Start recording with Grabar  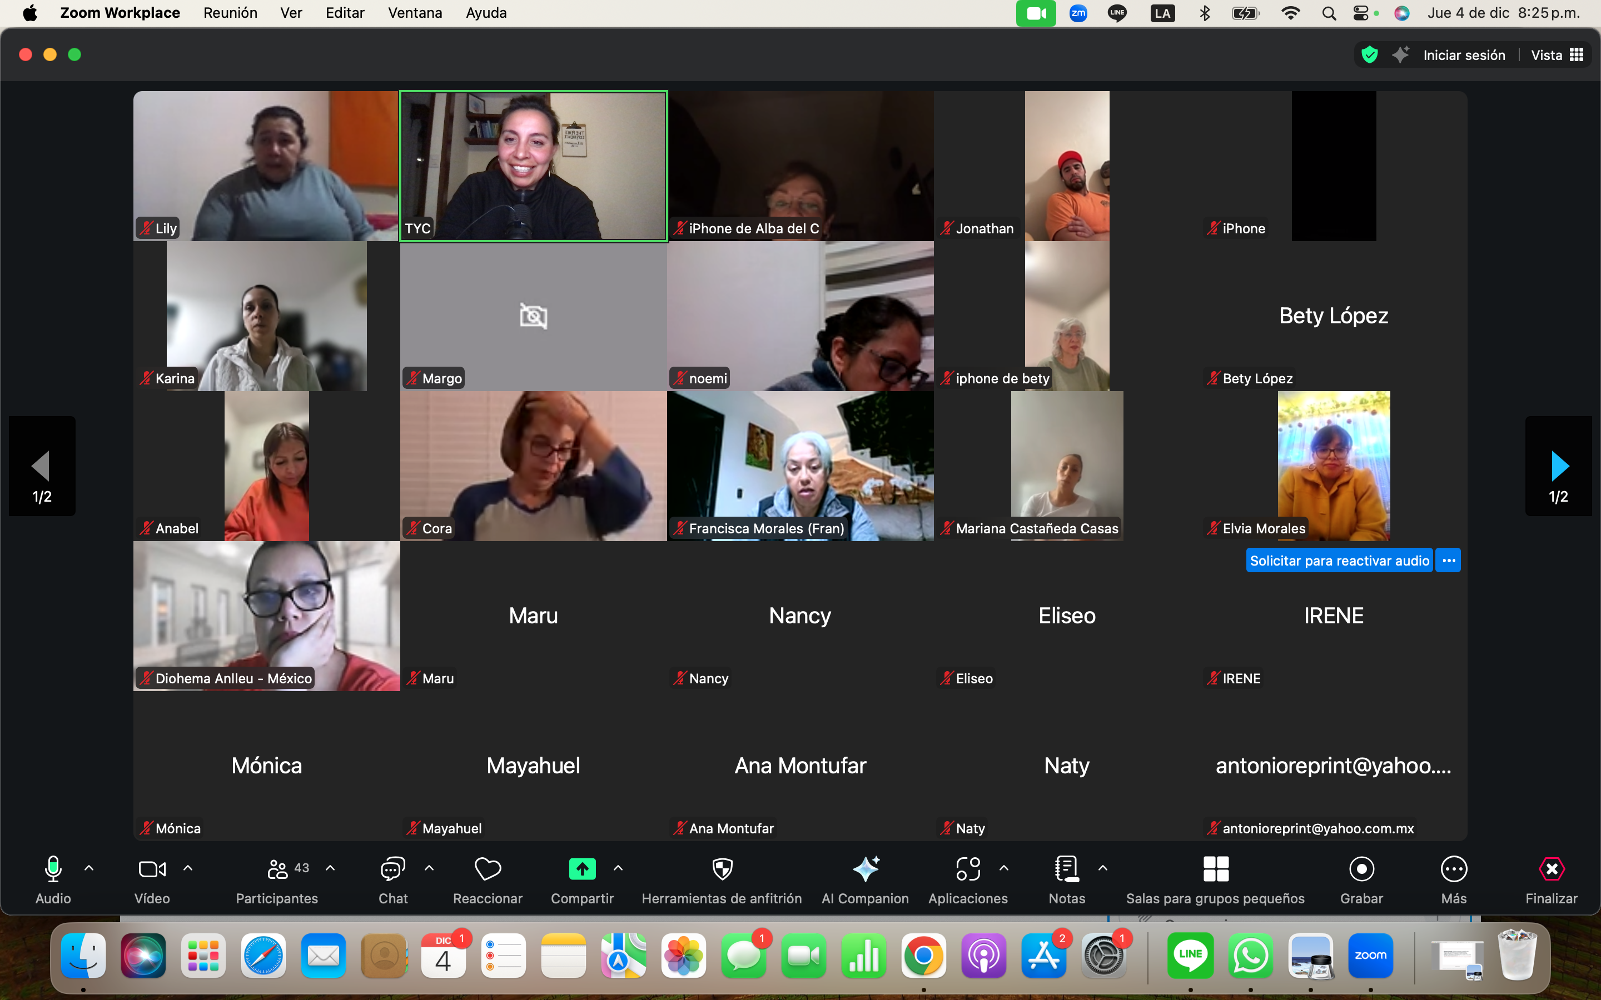[1361, 869]
